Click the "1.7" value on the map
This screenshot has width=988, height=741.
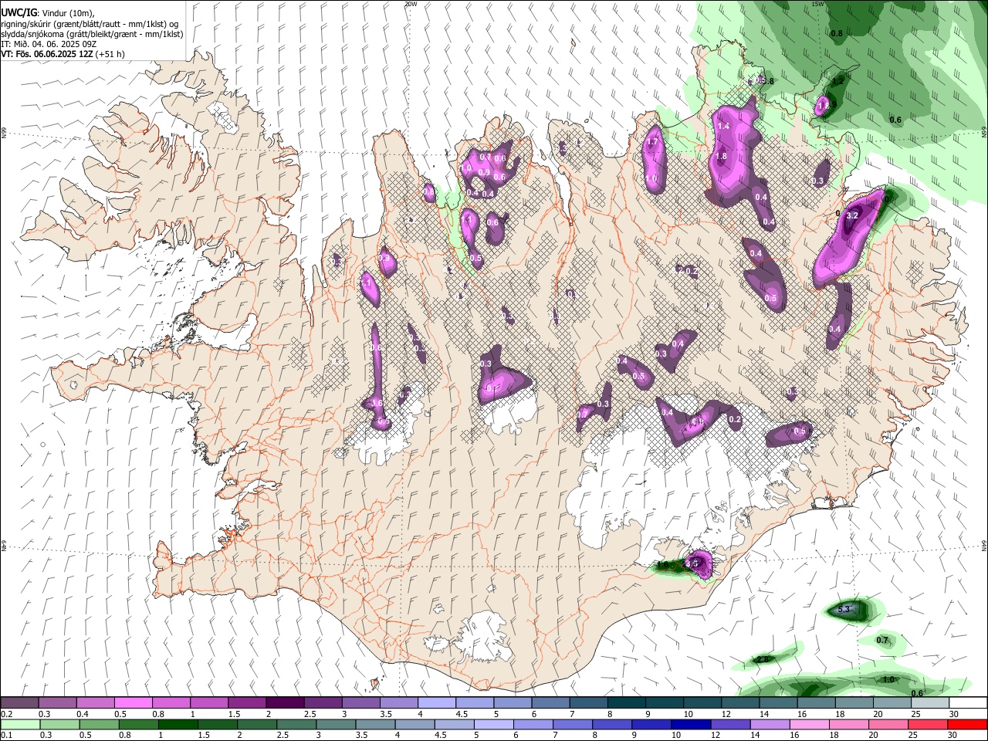[651, 143]
